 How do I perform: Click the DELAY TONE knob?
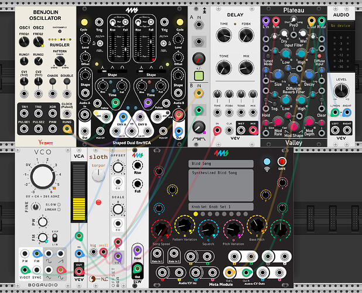[x=224, y=67]
